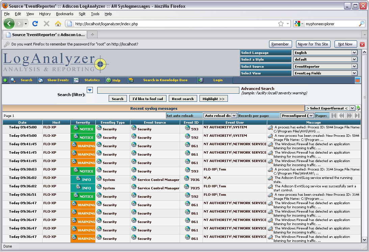This screenshot has width=369, height=252.
Task: Click the Event ID column header
Action: (191, 122)
